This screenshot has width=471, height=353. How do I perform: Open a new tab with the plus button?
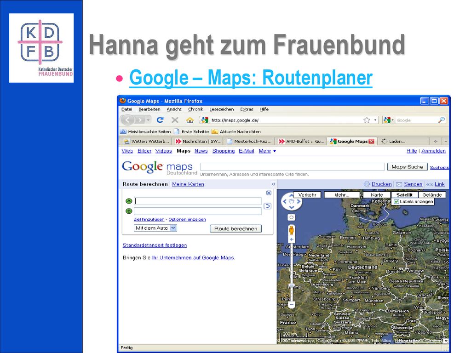click(x=436, y=141)
